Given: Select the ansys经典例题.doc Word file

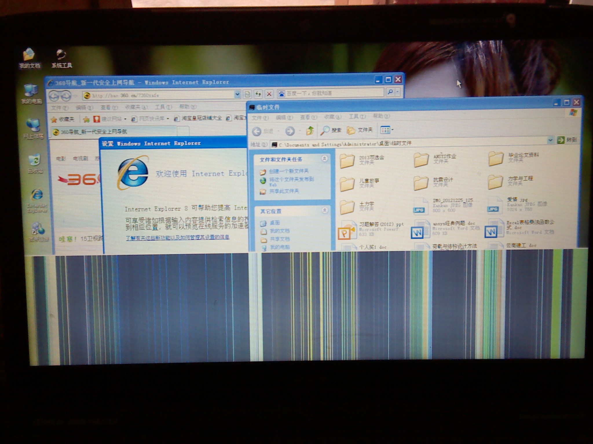Looking at the screenshot, I should (x=445, y=229).
